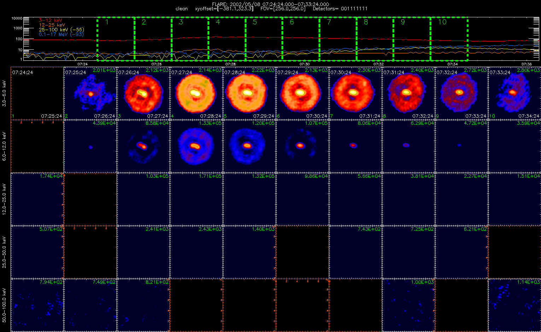This screenshot has width=541, height=332.
Task: Click the 12-25 keV value '3.81E+04'
Action: [422, 176]
